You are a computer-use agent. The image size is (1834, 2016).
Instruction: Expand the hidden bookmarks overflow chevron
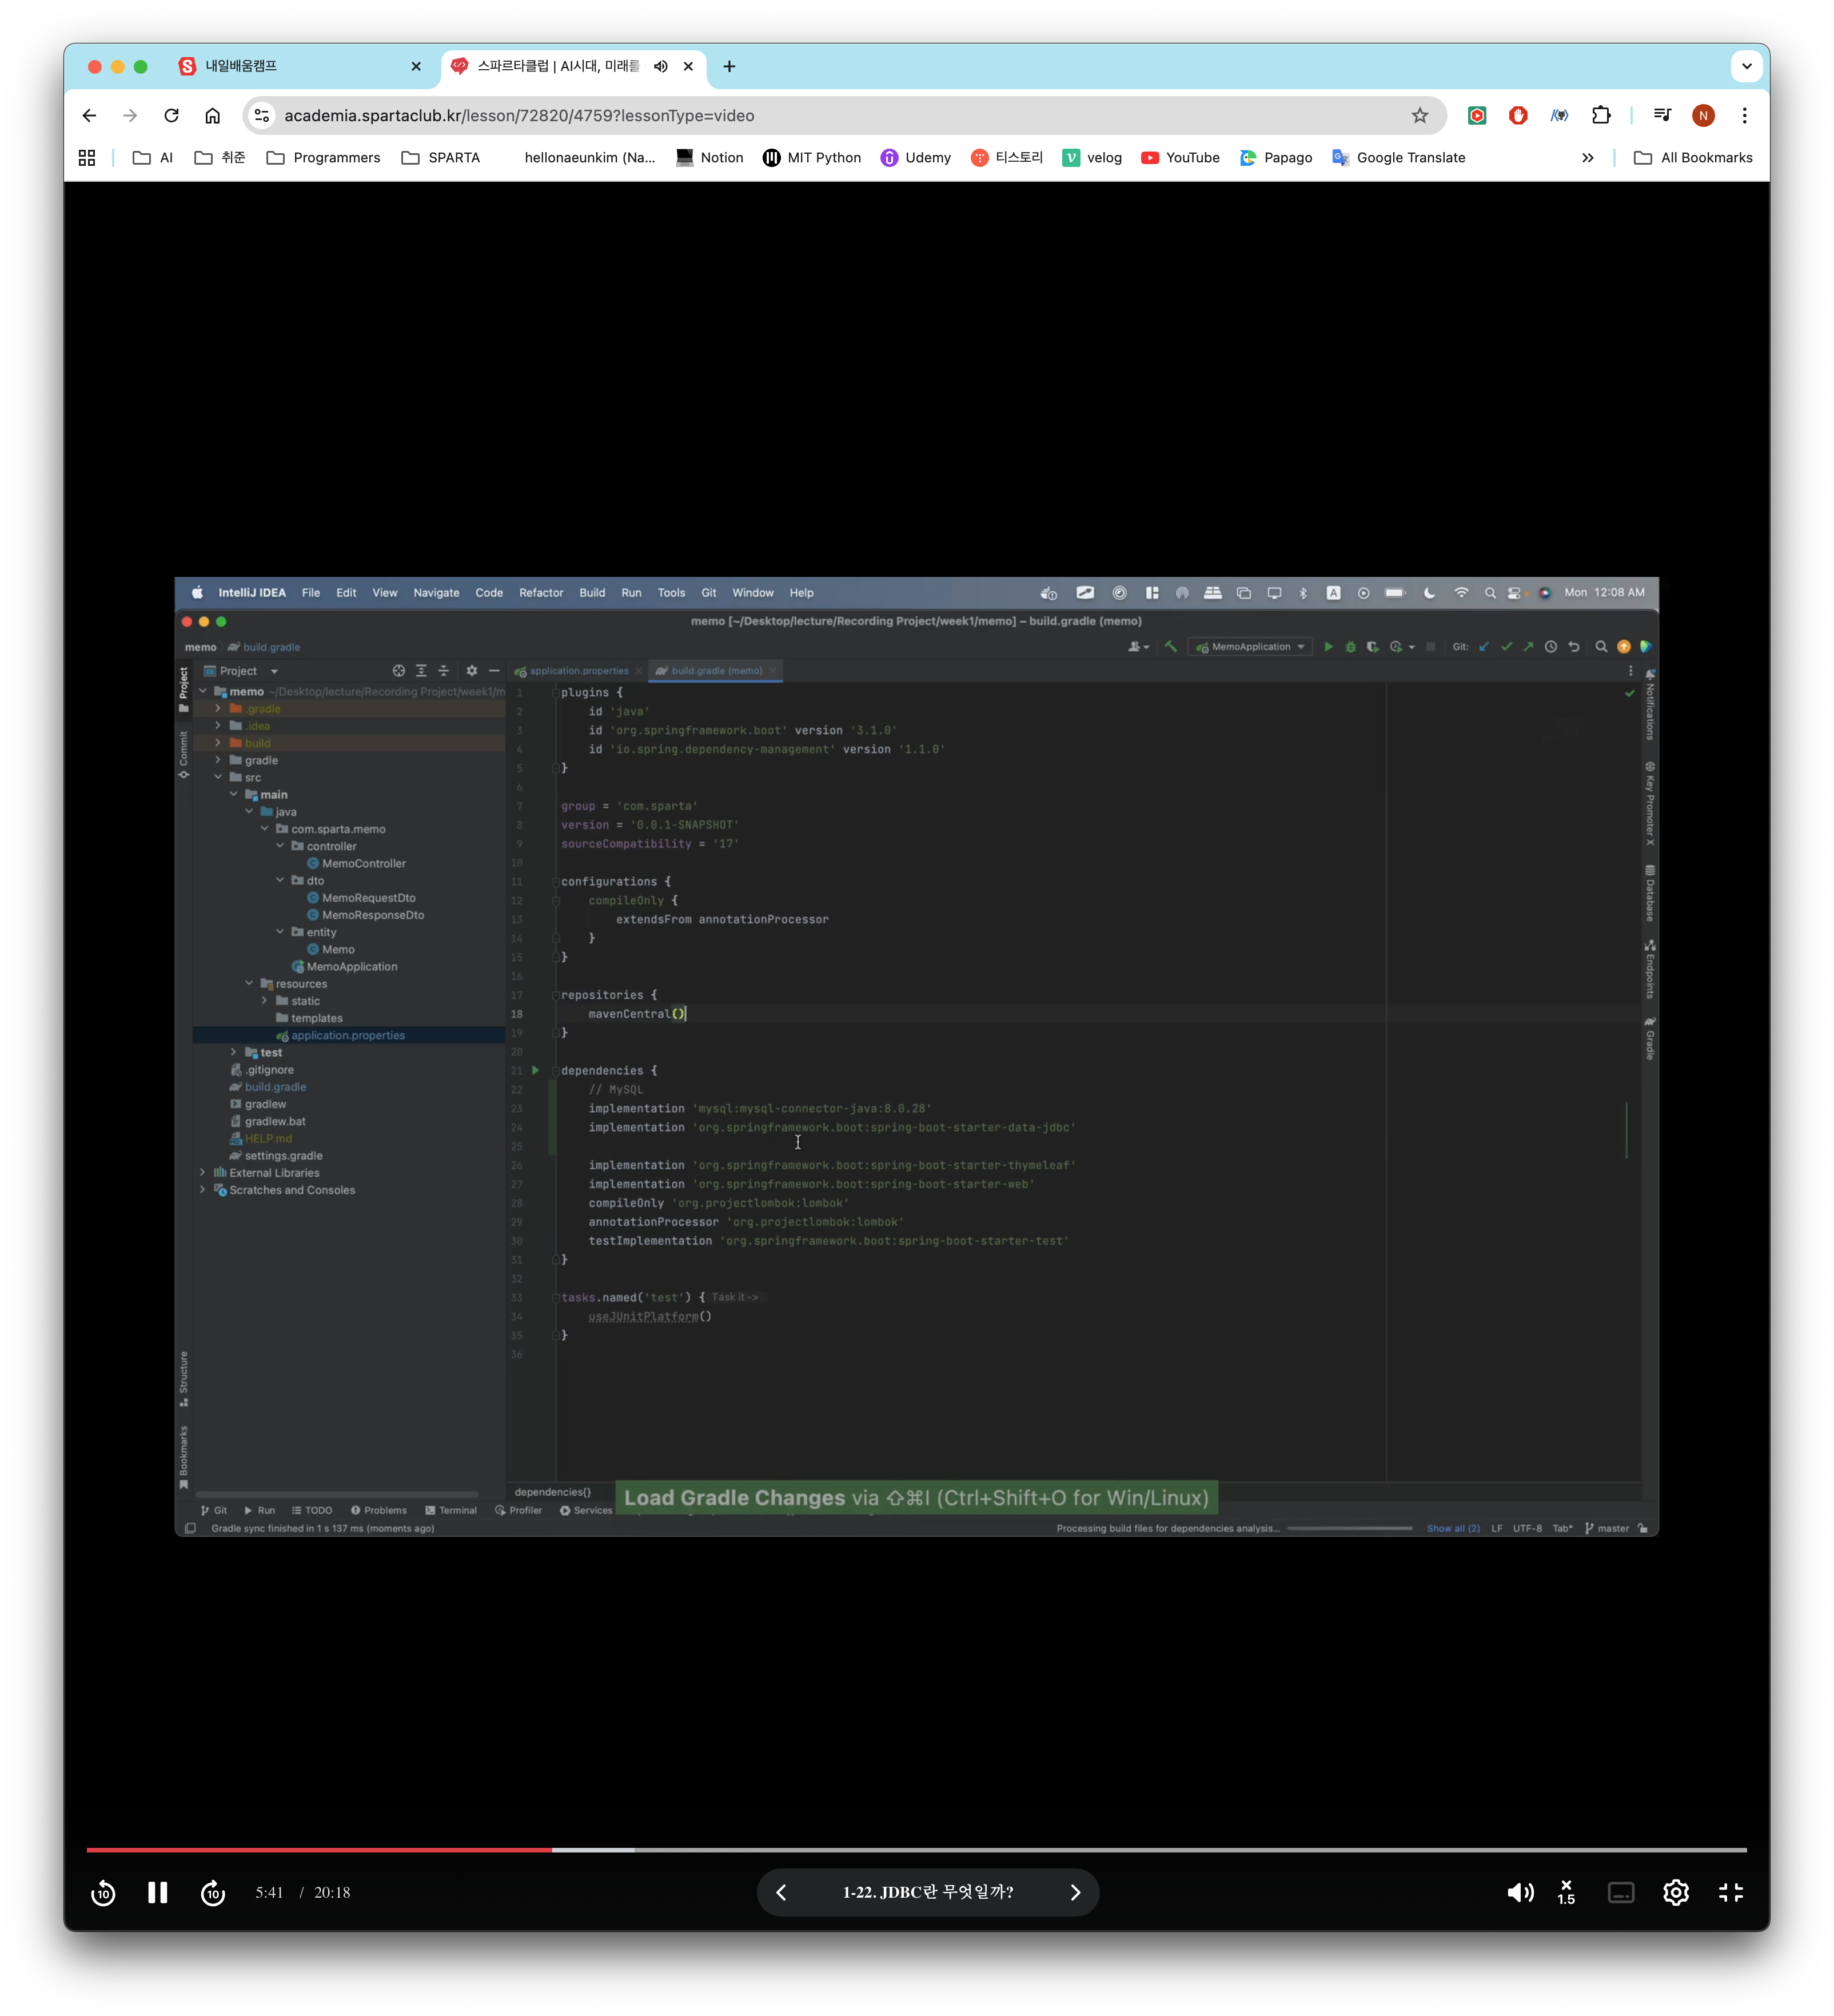point(1587,157)
